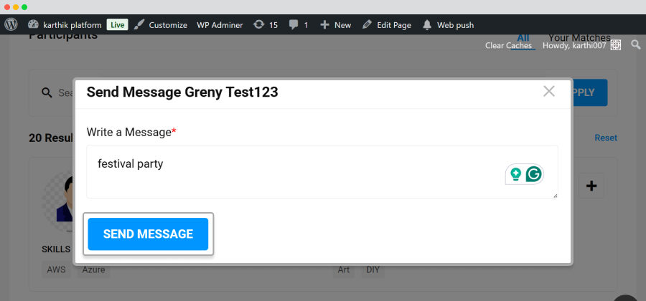Image resolution: width=646 pixels, height=301 pixels.
Task: Close the Send Message dialog
Action: (x=549, y=91)
